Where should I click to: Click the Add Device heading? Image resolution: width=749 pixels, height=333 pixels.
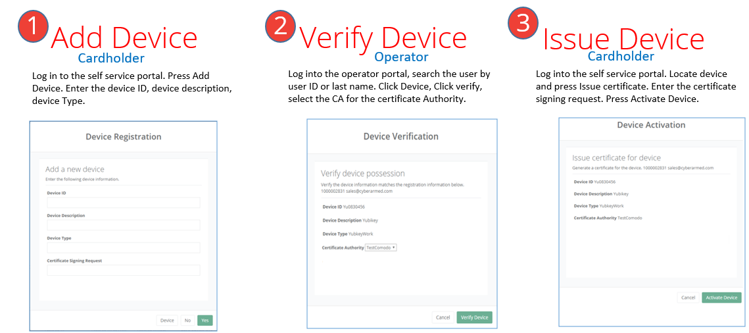(124, 38)
